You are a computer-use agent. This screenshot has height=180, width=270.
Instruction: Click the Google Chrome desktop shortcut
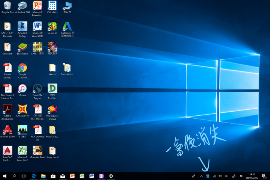tap(22, 71)
